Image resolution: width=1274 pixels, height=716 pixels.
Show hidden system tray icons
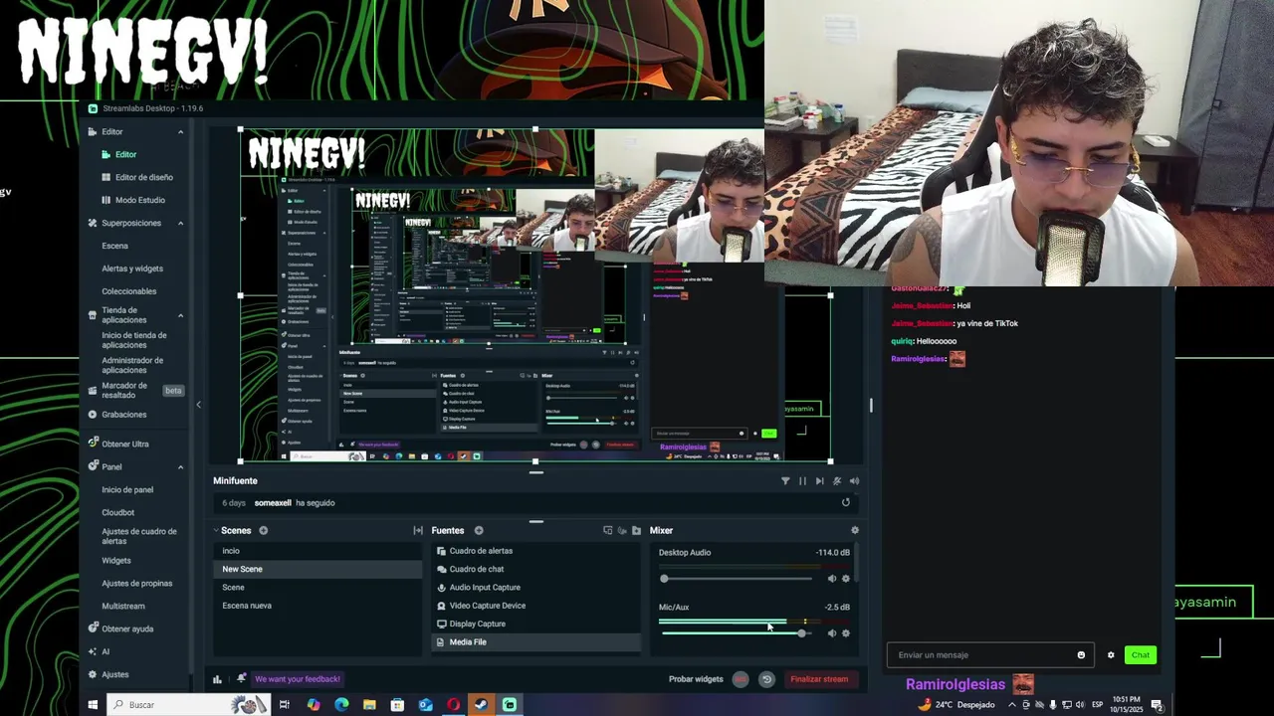point(1012,705)
